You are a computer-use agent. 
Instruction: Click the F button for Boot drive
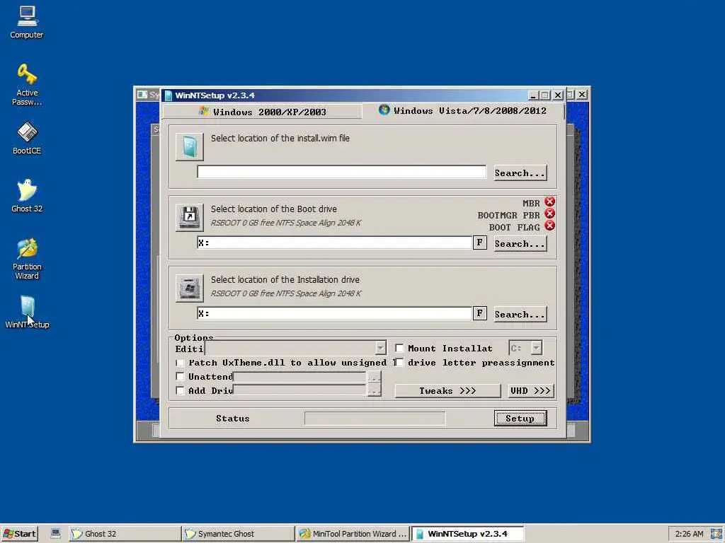[x=479, y=243]
